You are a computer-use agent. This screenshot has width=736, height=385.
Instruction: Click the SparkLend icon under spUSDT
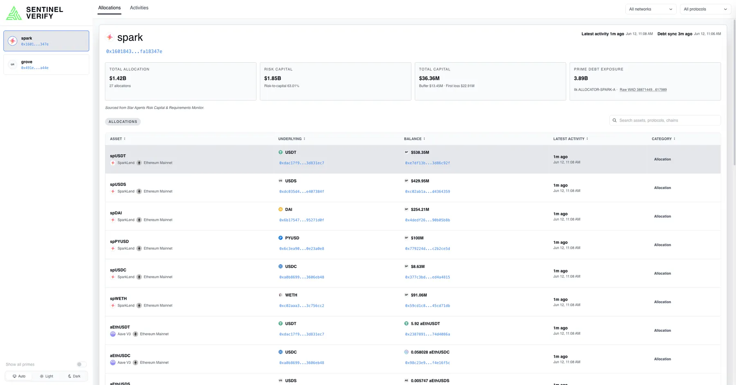[113, 163]
